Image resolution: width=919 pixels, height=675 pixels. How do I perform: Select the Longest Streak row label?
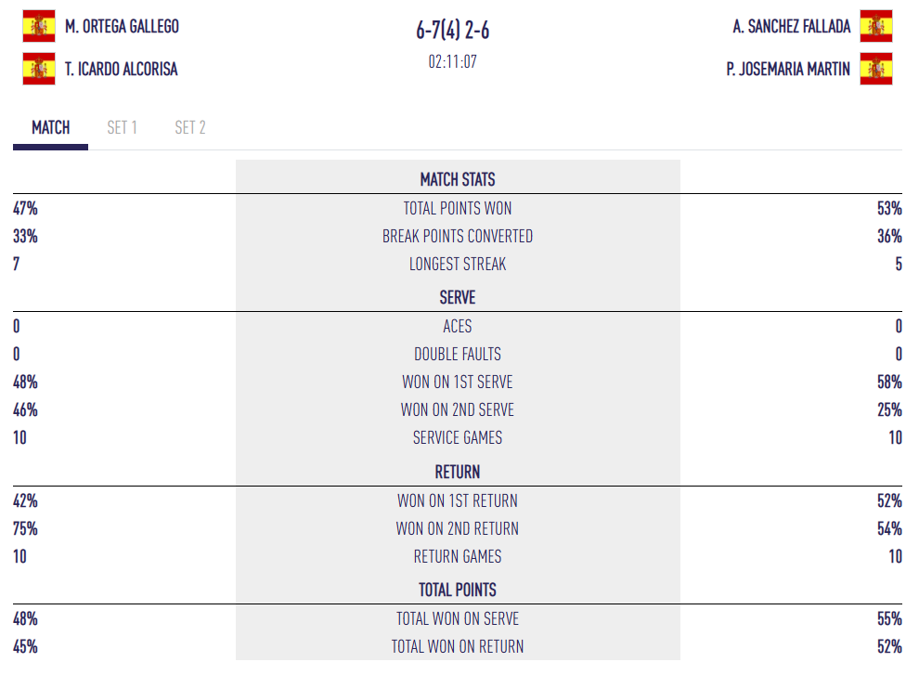point(458,265)
